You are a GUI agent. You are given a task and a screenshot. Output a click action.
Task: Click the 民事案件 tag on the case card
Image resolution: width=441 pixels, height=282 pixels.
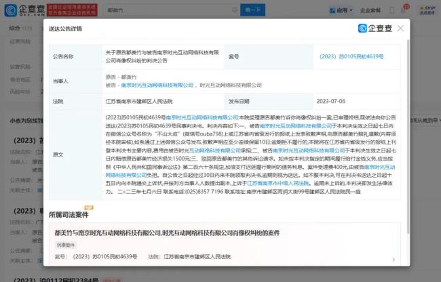66,245
